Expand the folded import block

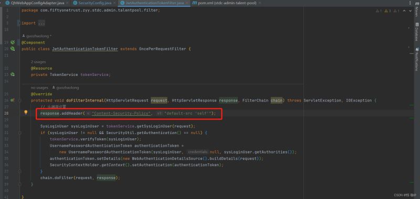click(41, 23)
